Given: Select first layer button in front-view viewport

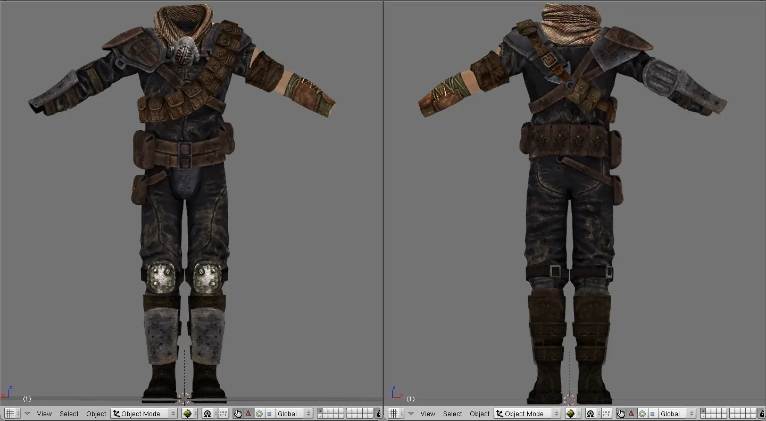Looking at the screenshot, I should [320, 411].
